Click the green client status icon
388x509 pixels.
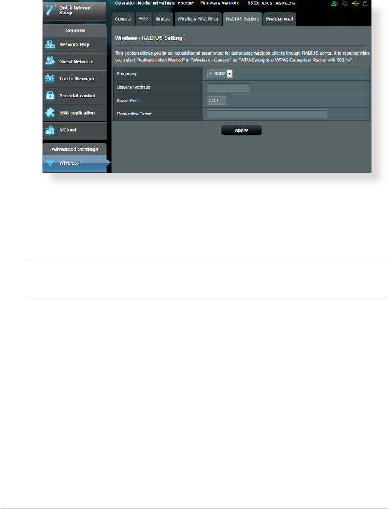pyautogui.click(x=334, y=4)
